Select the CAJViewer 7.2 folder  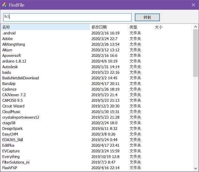(14, 95)
